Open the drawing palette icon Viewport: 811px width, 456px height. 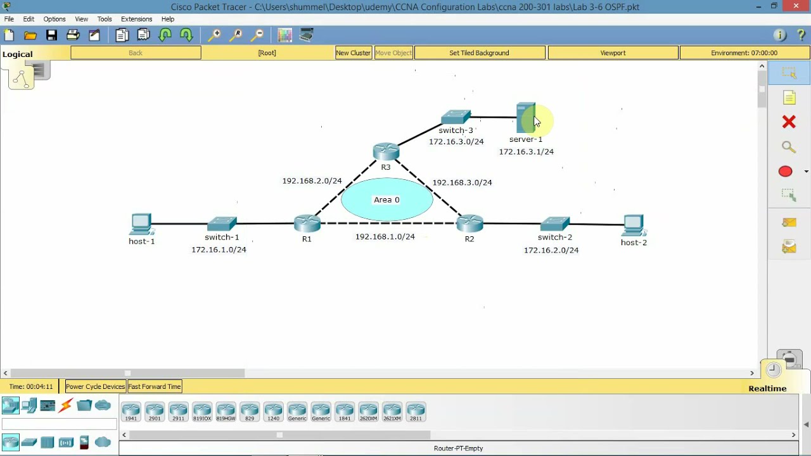284,35
